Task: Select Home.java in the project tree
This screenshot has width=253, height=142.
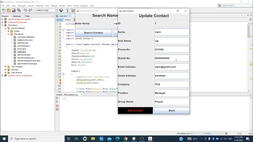Action: (x=22, y=49)
